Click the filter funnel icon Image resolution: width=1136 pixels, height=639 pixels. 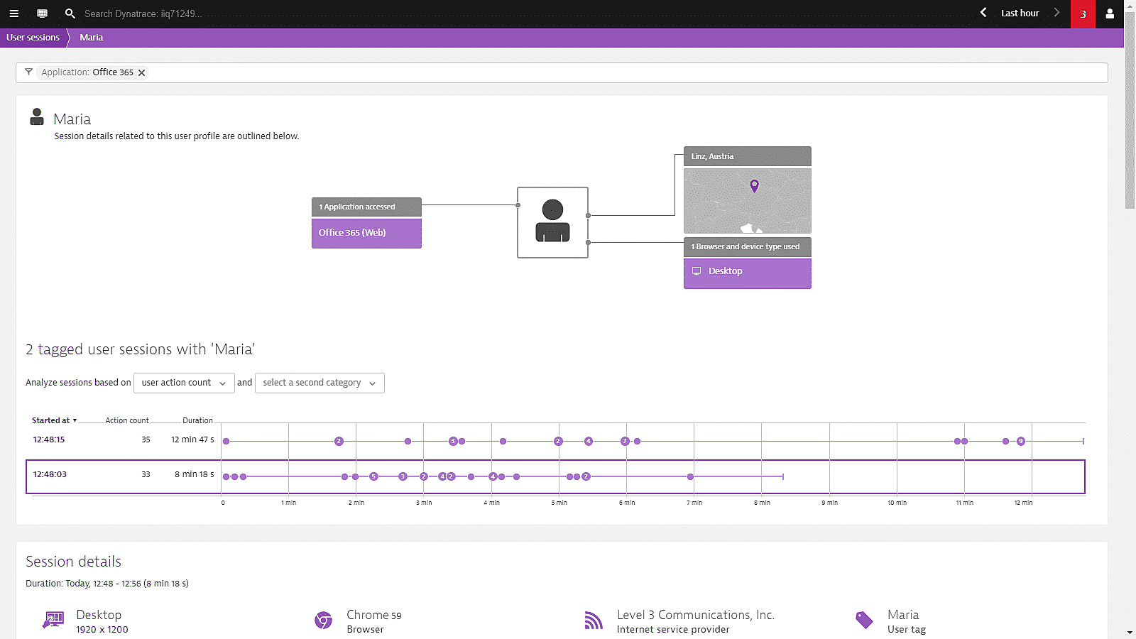coord(28,72)
